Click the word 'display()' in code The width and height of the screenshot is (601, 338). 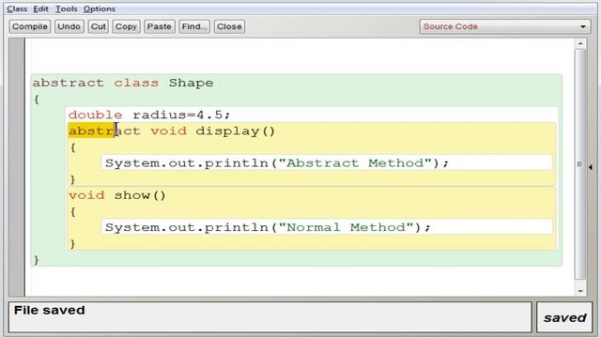[x=236, y=131]
